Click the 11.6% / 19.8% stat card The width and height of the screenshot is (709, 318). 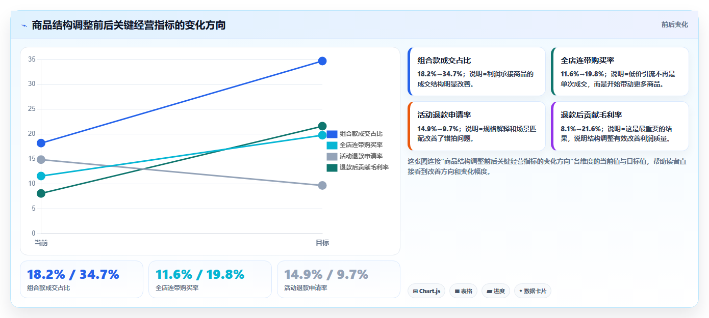[210, 279]
